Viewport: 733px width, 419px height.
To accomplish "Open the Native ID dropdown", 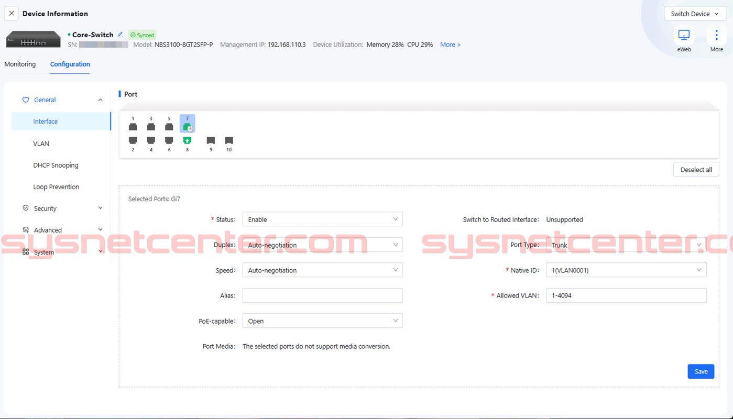I will (626, 270).
